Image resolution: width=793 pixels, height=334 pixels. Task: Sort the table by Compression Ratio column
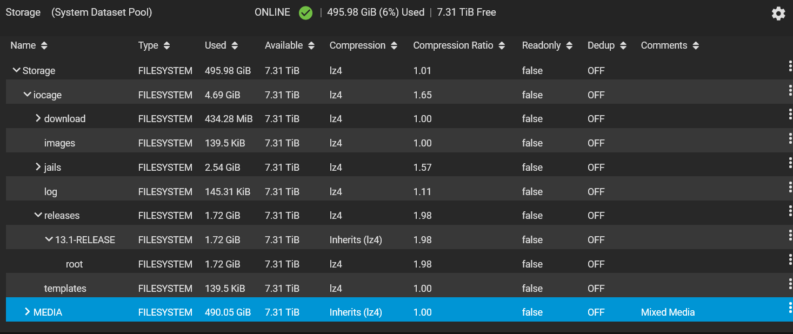coord(502,46)
